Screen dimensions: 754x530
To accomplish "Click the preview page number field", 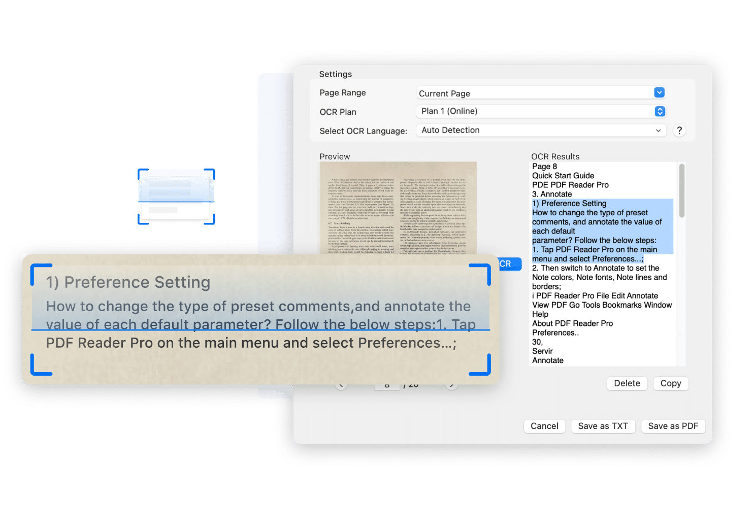I will click(x=387, y=386).
